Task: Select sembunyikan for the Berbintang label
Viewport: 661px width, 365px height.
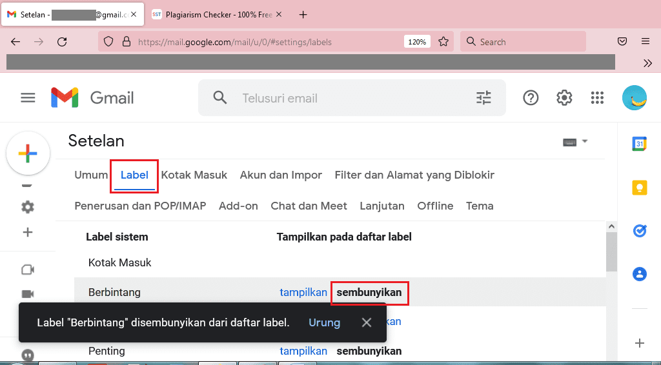Action: pos(369,292)
